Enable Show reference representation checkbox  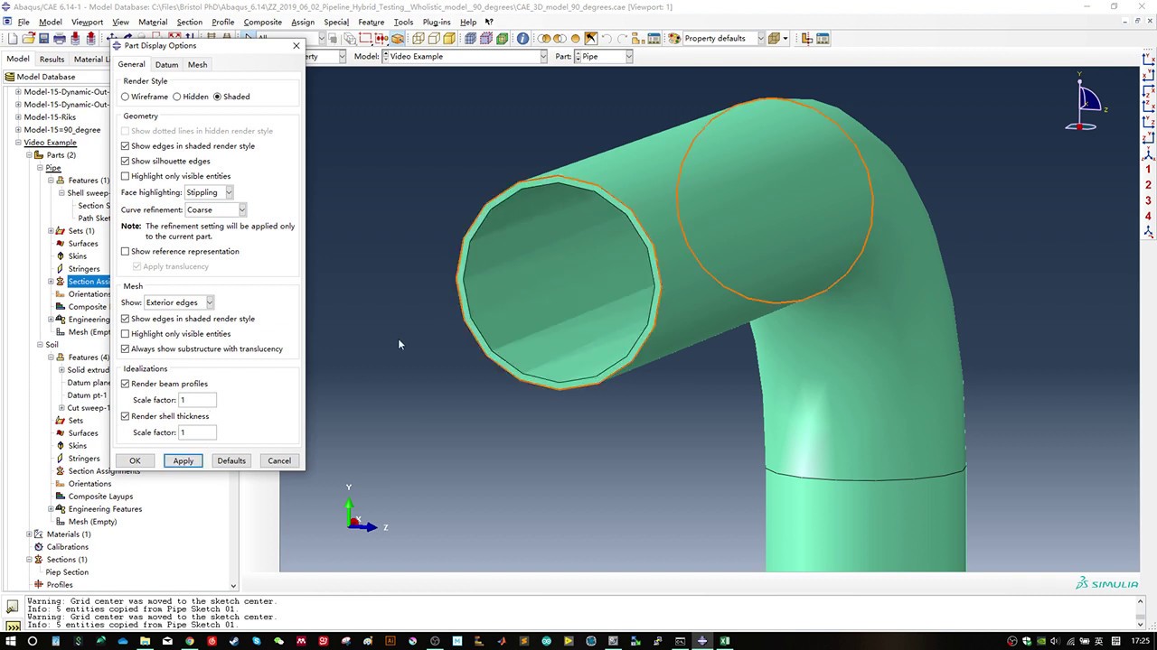point(126,252)
